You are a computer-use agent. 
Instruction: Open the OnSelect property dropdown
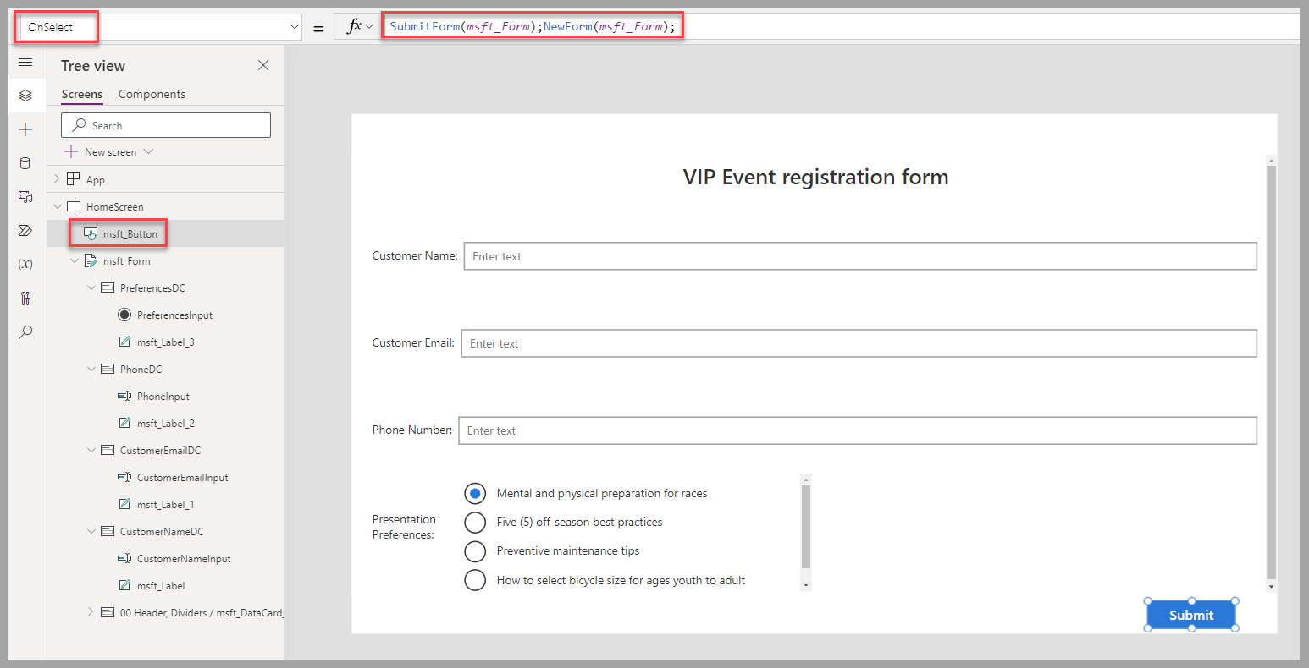[x=295, y=27]
